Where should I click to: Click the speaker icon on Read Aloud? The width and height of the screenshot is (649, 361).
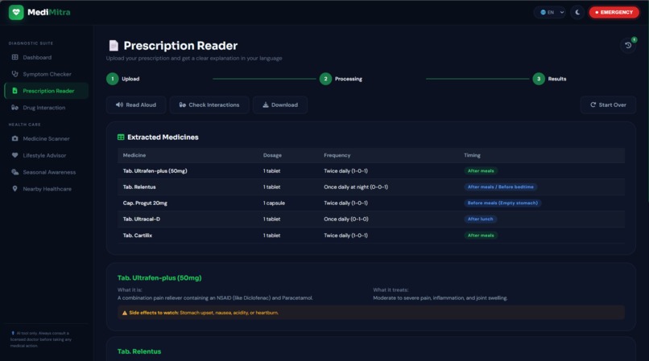point(119,105)
